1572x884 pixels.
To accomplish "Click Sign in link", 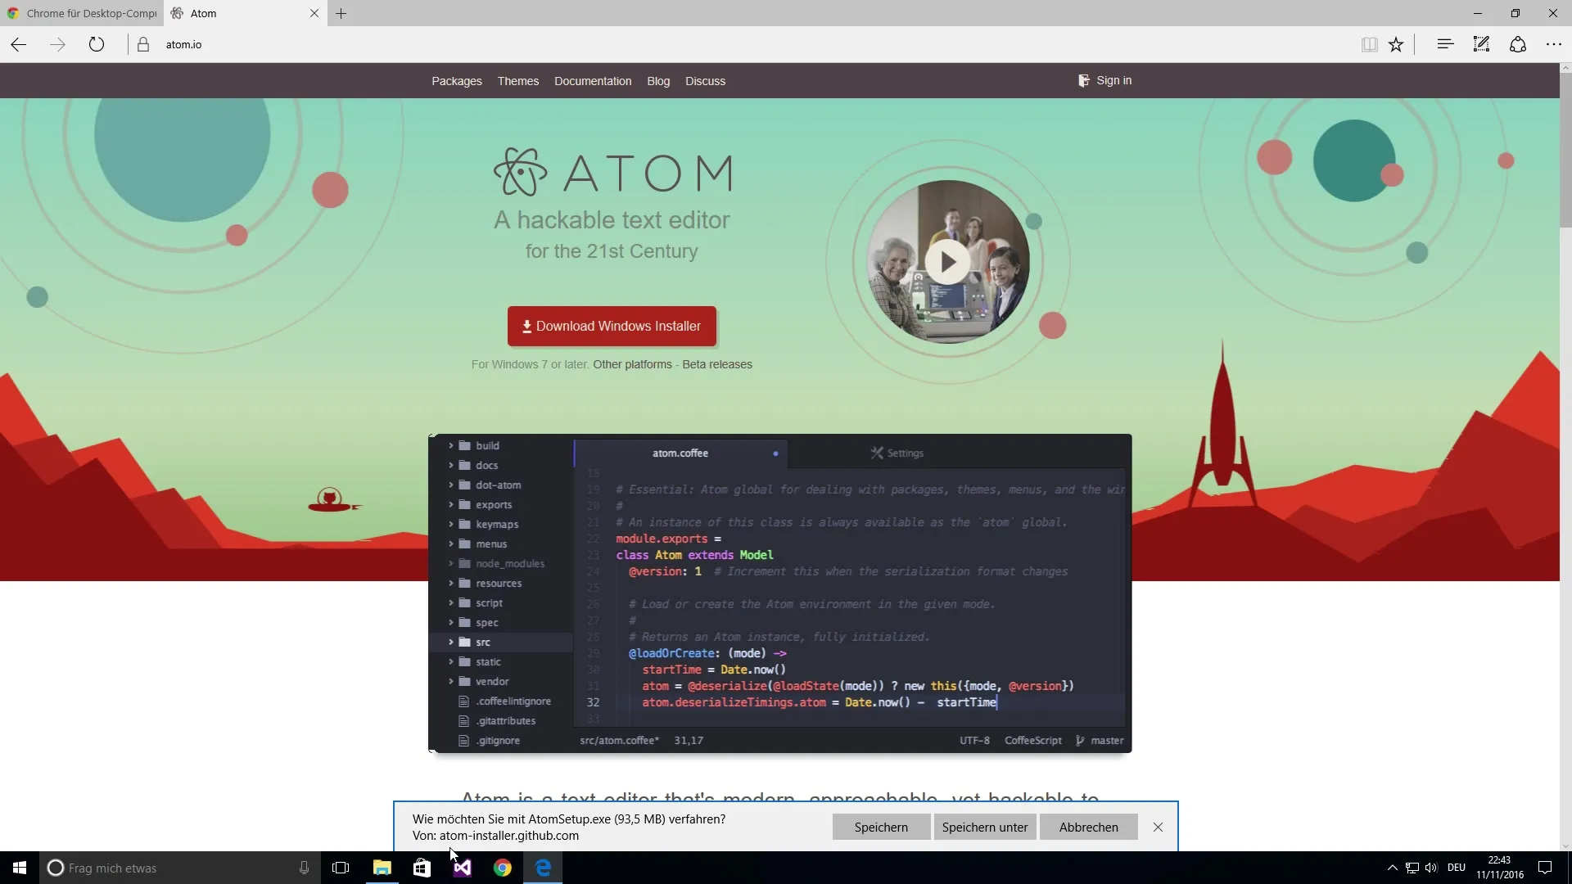I will click(x=1105, y=80).
